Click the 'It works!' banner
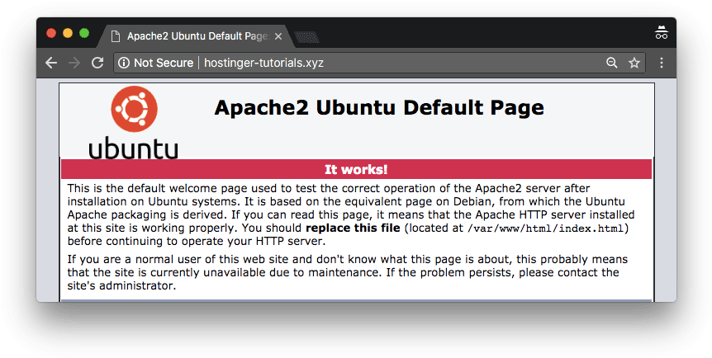 point(356,169)
